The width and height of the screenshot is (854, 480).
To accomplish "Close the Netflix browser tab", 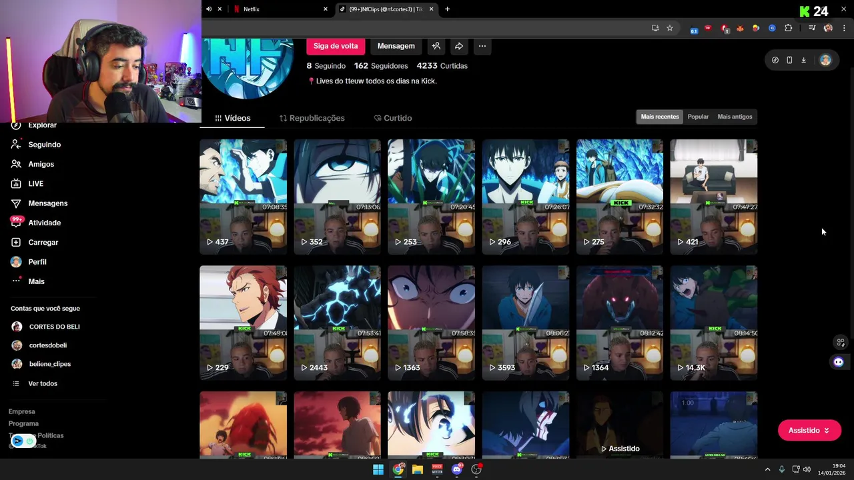I will pyautogui.click(x=326, y=9).
